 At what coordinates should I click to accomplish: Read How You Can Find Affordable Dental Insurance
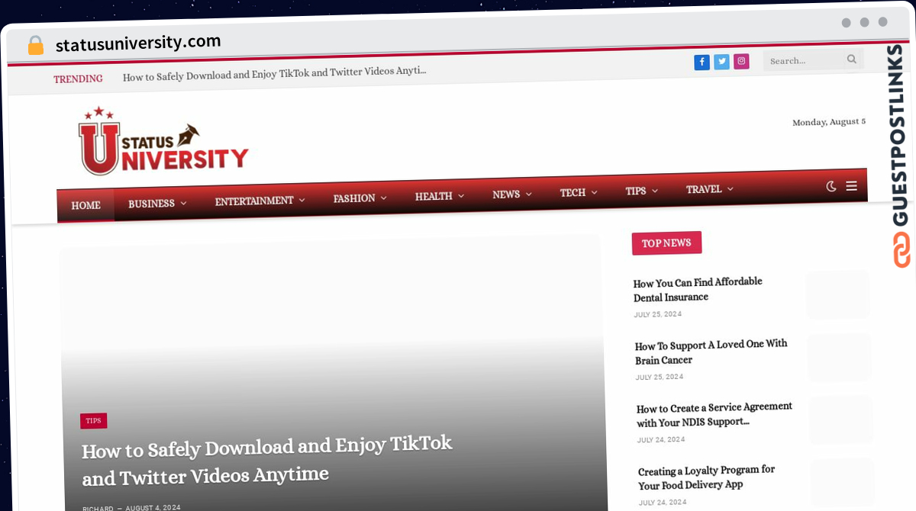tap(698, 290)
